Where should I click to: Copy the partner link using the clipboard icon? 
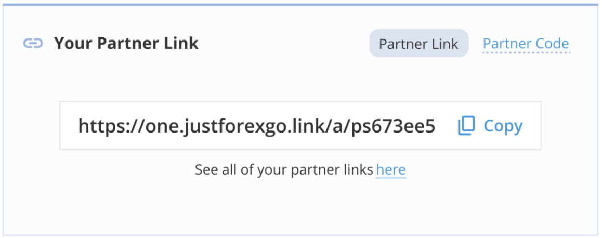(x=466, y=126)
